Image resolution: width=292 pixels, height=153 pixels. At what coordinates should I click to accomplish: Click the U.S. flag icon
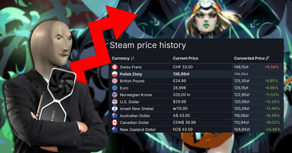point(115,102)
